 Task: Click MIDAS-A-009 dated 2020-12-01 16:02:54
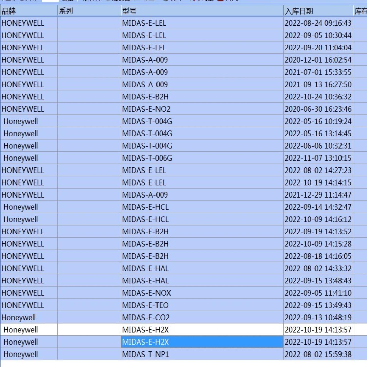click(202, 60)
